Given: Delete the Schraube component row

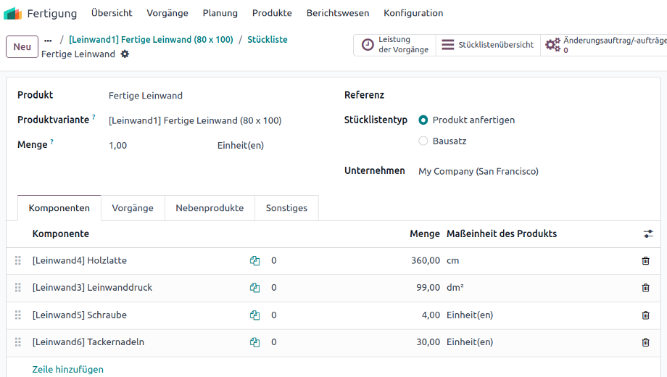Looking at the screenshot, I should tap(645, 315).
